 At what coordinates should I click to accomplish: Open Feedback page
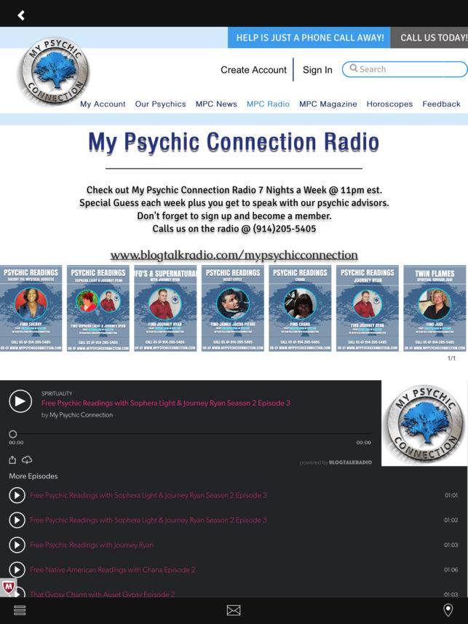click(x=441, y=104)
